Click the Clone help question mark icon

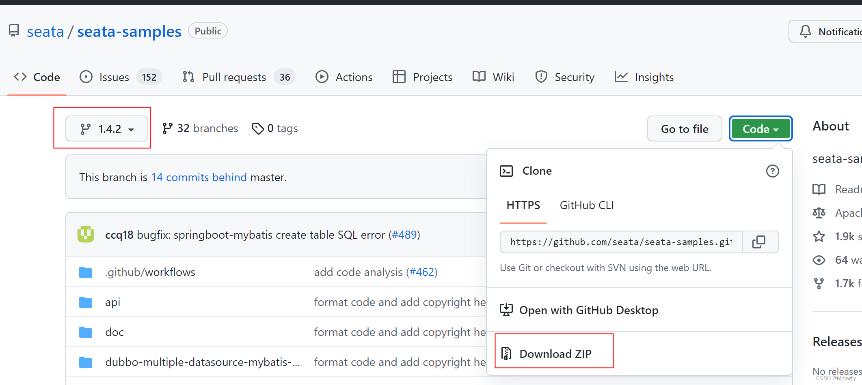click(x=772, y=171)
